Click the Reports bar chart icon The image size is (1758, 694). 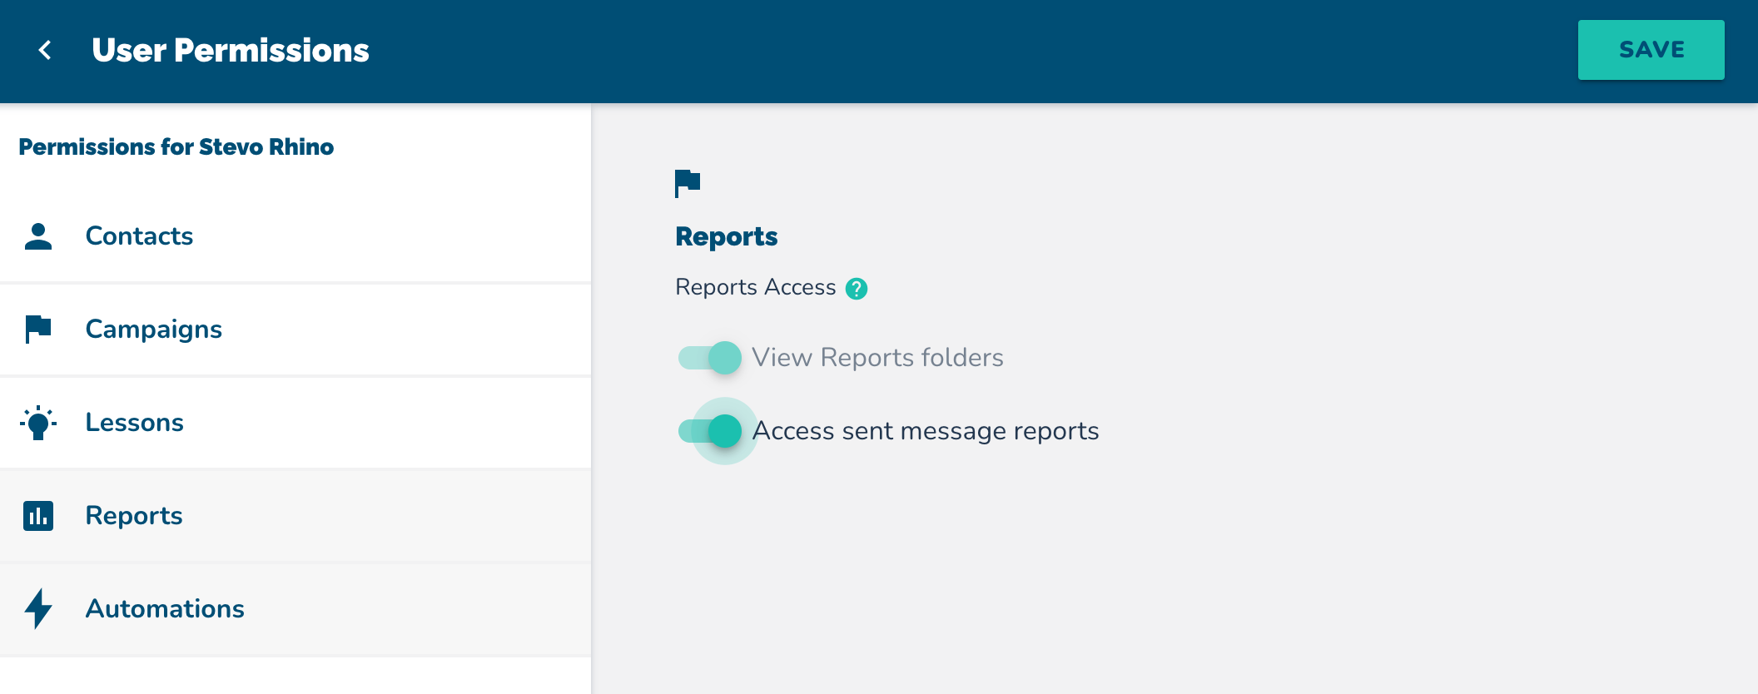(x=38, y=516)
